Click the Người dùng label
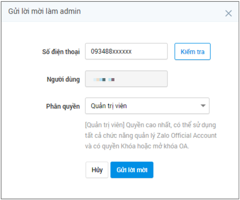 63,79
